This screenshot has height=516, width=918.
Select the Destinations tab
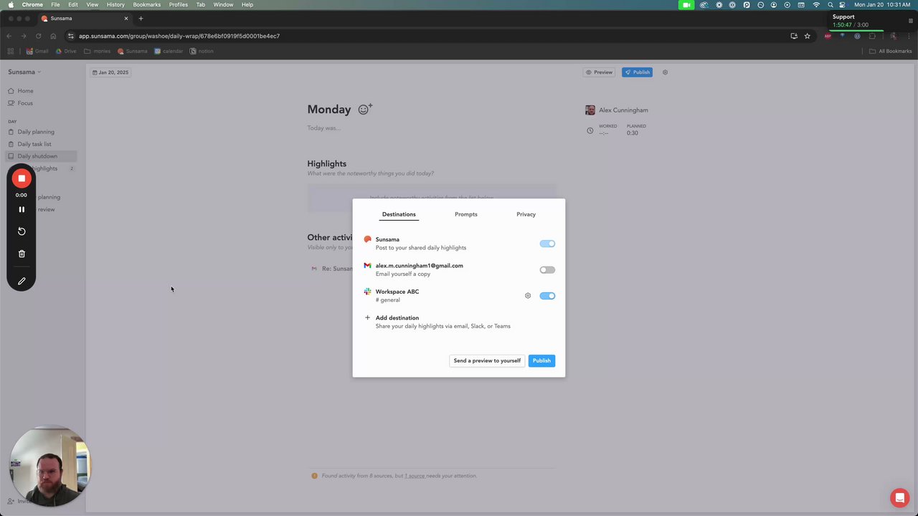pos(399,214)
